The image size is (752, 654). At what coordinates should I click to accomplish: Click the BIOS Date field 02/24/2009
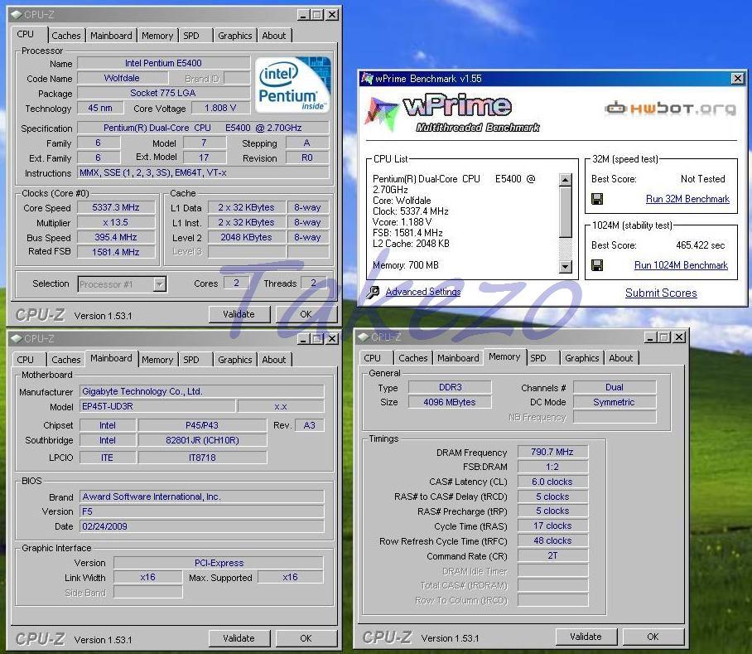201,526
